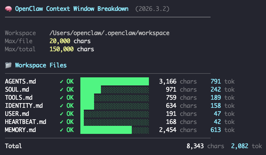266x155 pixels.
Task: Click the '759' chars value
Action: 171,98
